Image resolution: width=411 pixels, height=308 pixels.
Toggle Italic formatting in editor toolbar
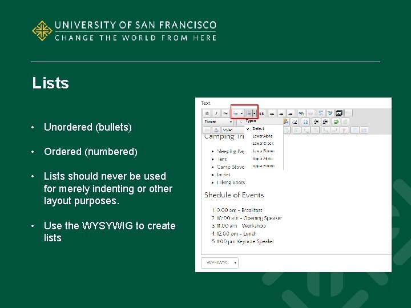[x=216, y=113]
